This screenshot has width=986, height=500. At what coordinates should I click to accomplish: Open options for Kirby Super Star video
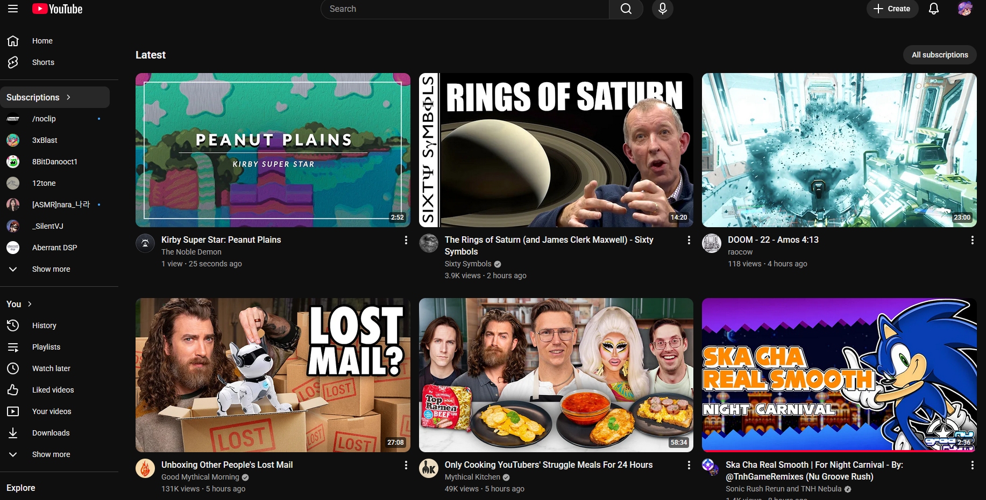[406, 241]
